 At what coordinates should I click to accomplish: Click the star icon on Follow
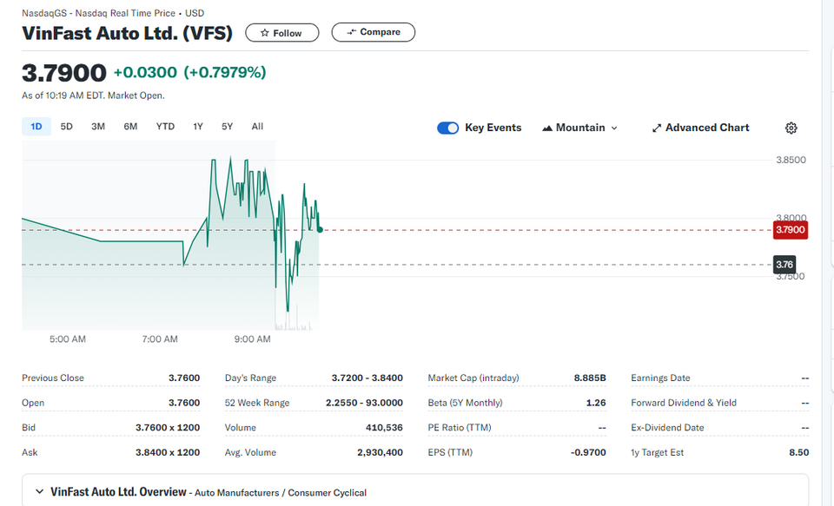(x=264, y=33)
